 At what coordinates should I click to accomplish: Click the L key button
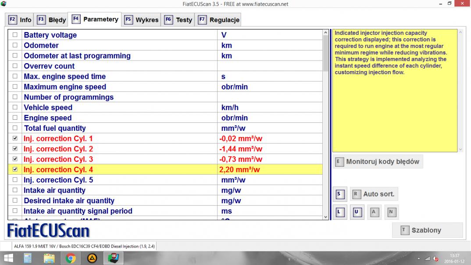[340, 212]
